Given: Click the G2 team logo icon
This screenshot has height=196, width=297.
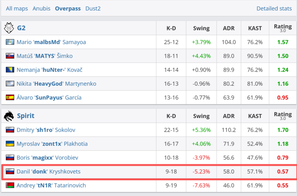Looking at the screenshot, I should 9,28.
